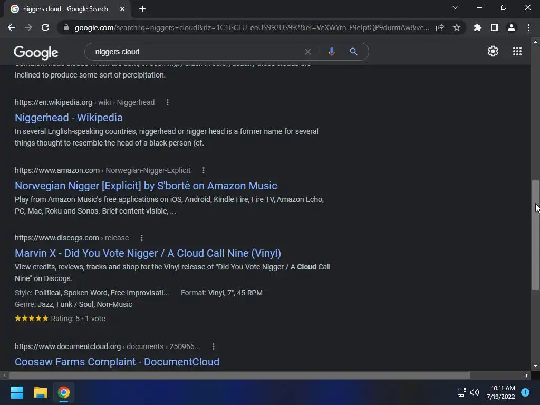540x405 pixels.
Task: Click the "Style: Political, Spoken Word" line
Action: (x=92, y=293)
